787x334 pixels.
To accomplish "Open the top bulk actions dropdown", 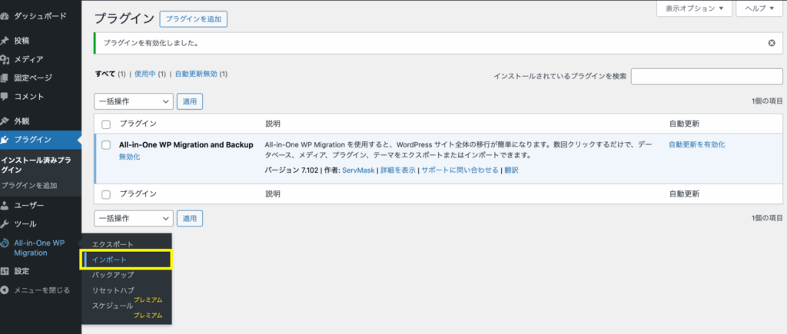I will (x=134, y=101).
